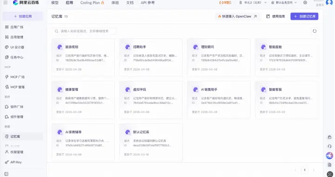Open the 健康管理 memory card
This screenshot has width=335, height=177.
(x=83, y=100)
